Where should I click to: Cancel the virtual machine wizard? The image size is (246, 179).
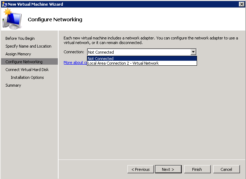[226, 169]
